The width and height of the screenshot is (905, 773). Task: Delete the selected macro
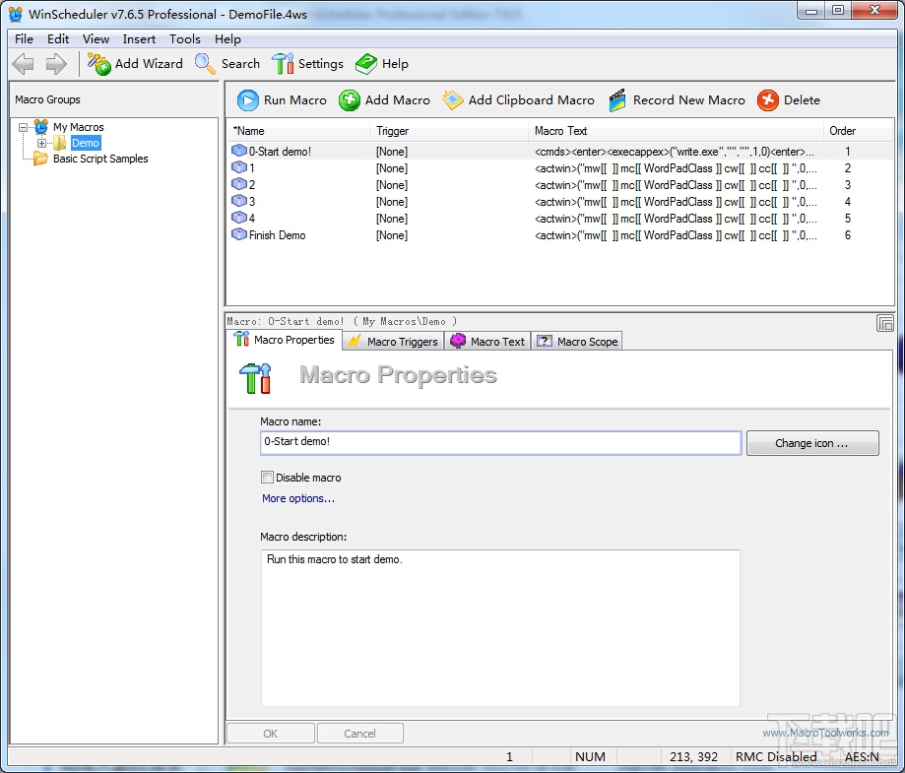pos(789,99)
